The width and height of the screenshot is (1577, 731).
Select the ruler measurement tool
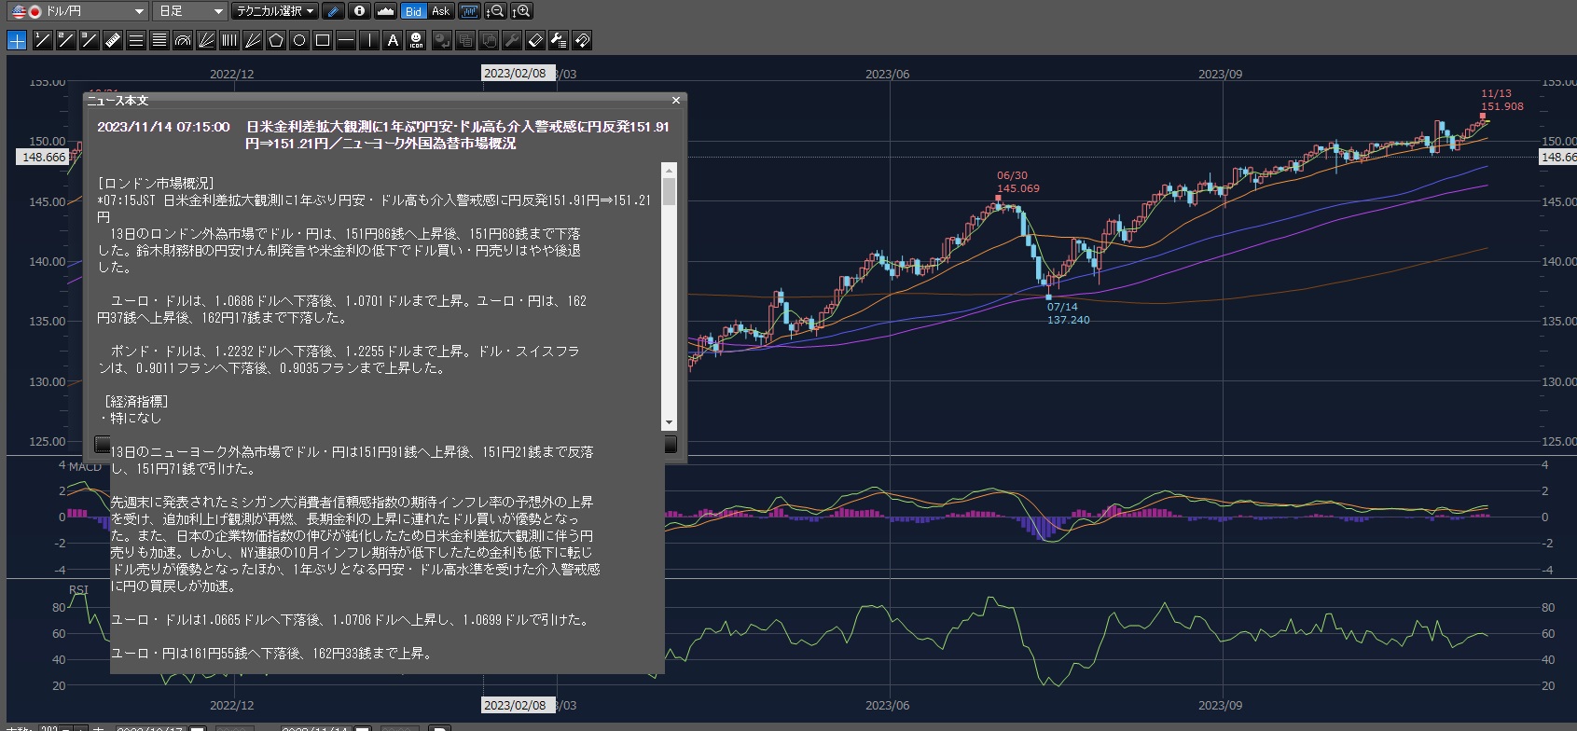pos(112,40)
